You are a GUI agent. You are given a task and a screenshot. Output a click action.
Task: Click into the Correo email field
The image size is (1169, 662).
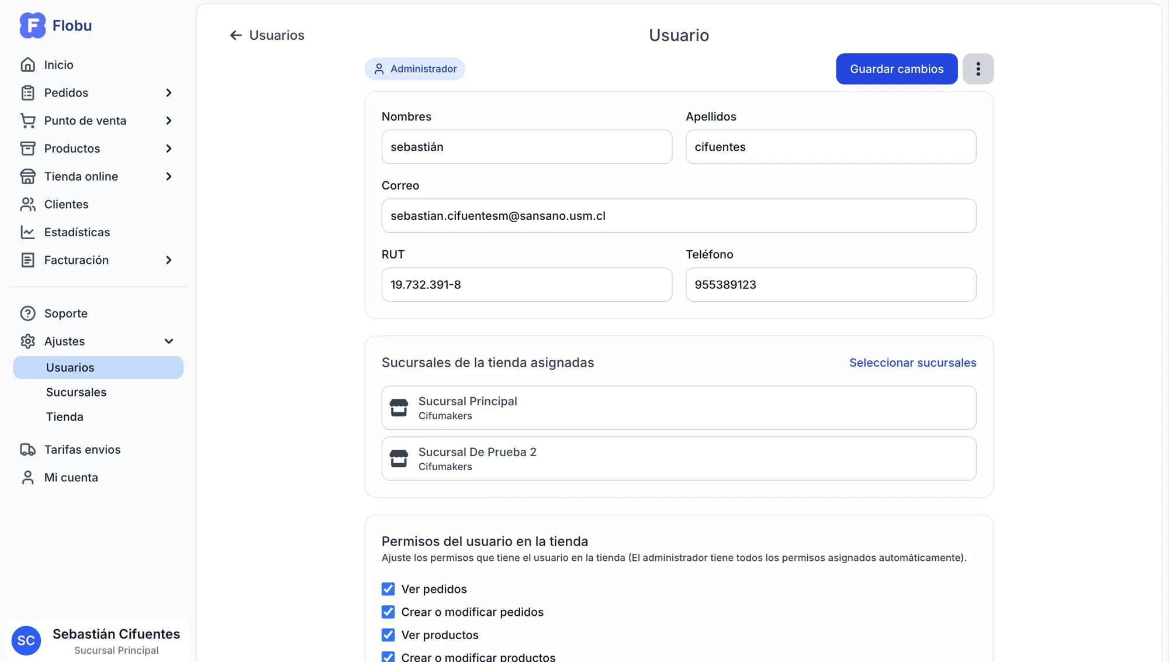pyautogui.click(x=678, y=216)
